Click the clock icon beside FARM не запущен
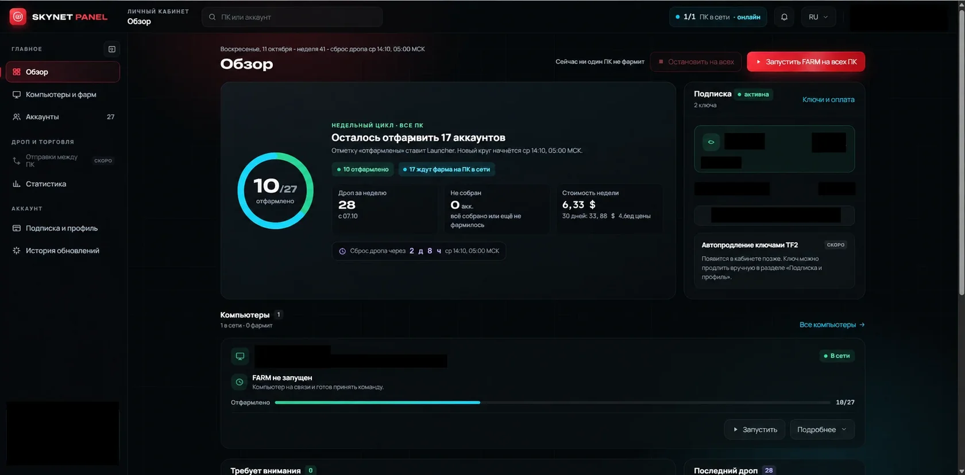Viewport: 965px width, 475px height. (240, 382)
